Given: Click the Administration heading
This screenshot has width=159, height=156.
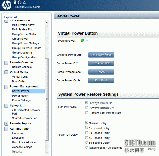Looking at the screenshot, I should [20, 129].
